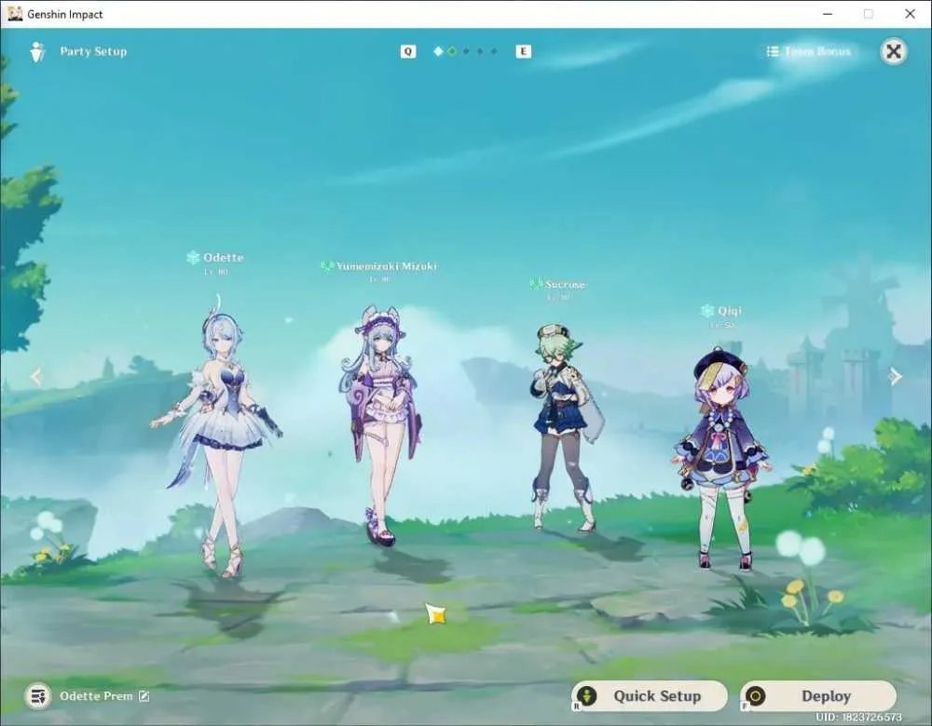Click the Party Setup title text
This screenshot has width=932, height=726.
(93, 51)
